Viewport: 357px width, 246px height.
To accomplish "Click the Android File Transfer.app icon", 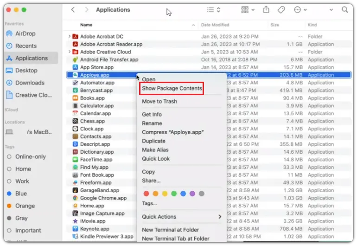I will coord(75,59).
